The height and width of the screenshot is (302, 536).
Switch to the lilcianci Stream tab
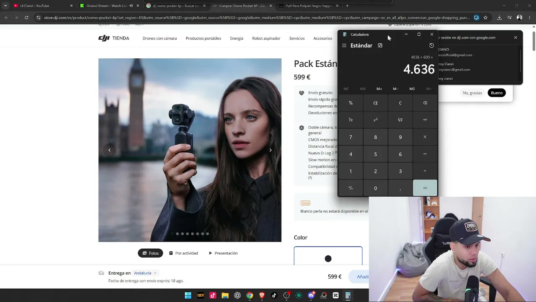(x=110, y=6)
